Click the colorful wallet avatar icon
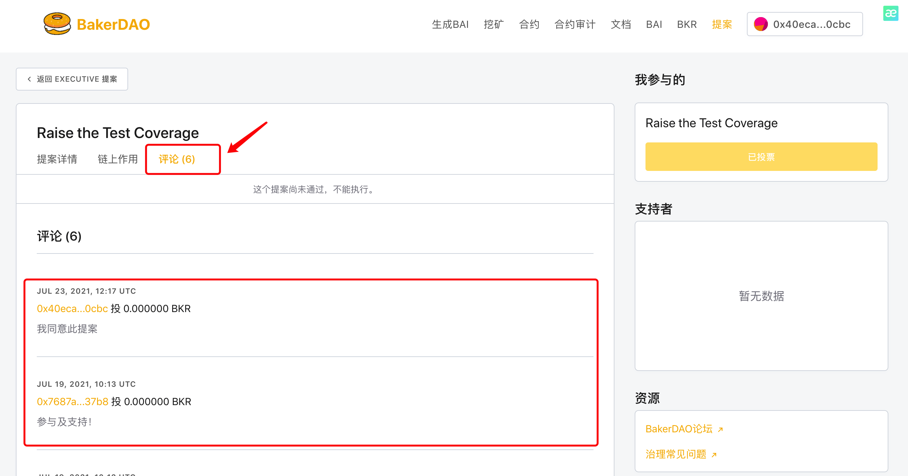 pyautogui.click(x=761, y=24)
